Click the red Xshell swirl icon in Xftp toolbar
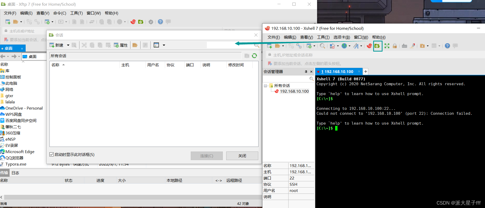Screen dimensions: 485x208 click(x=133, y=22)
